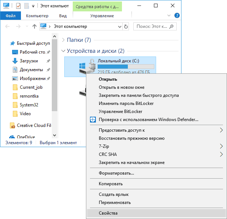
Task: Click the New folder quick access icon
Action: (26, 6)
